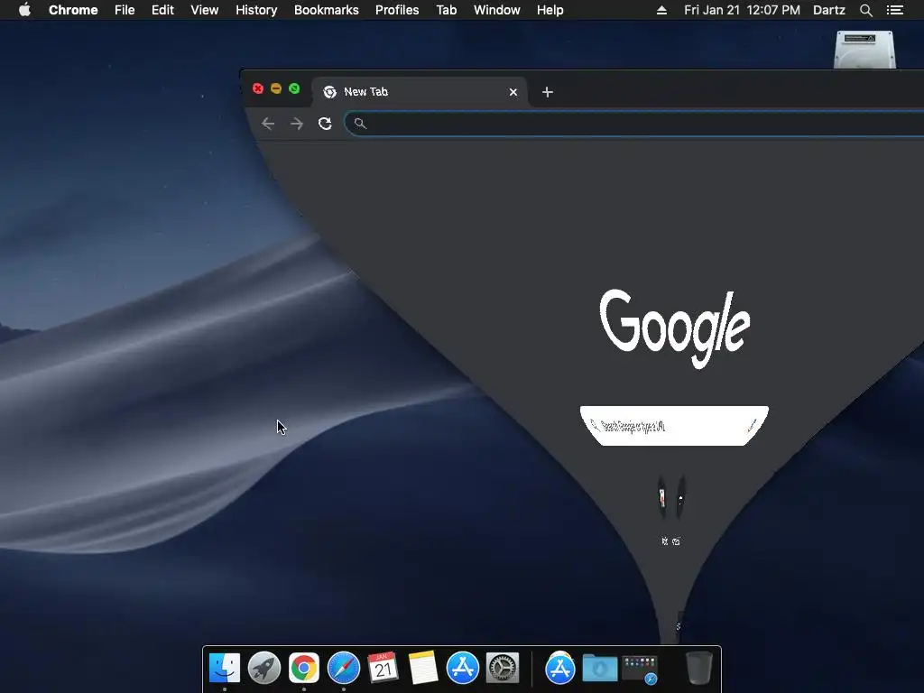The width and height of the screenshot is (924, 693).
Task: Open the View menu
Action: 205,10
